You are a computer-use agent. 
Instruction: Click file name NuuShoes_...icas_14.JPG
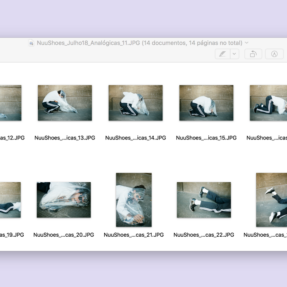[136, 138]
